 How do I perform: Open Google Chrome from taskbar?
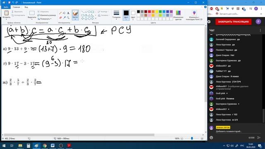tap(45, 146)
